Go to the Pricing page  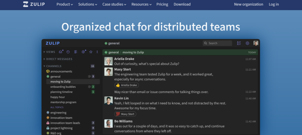pyautogui.click(x=162, y=4)
